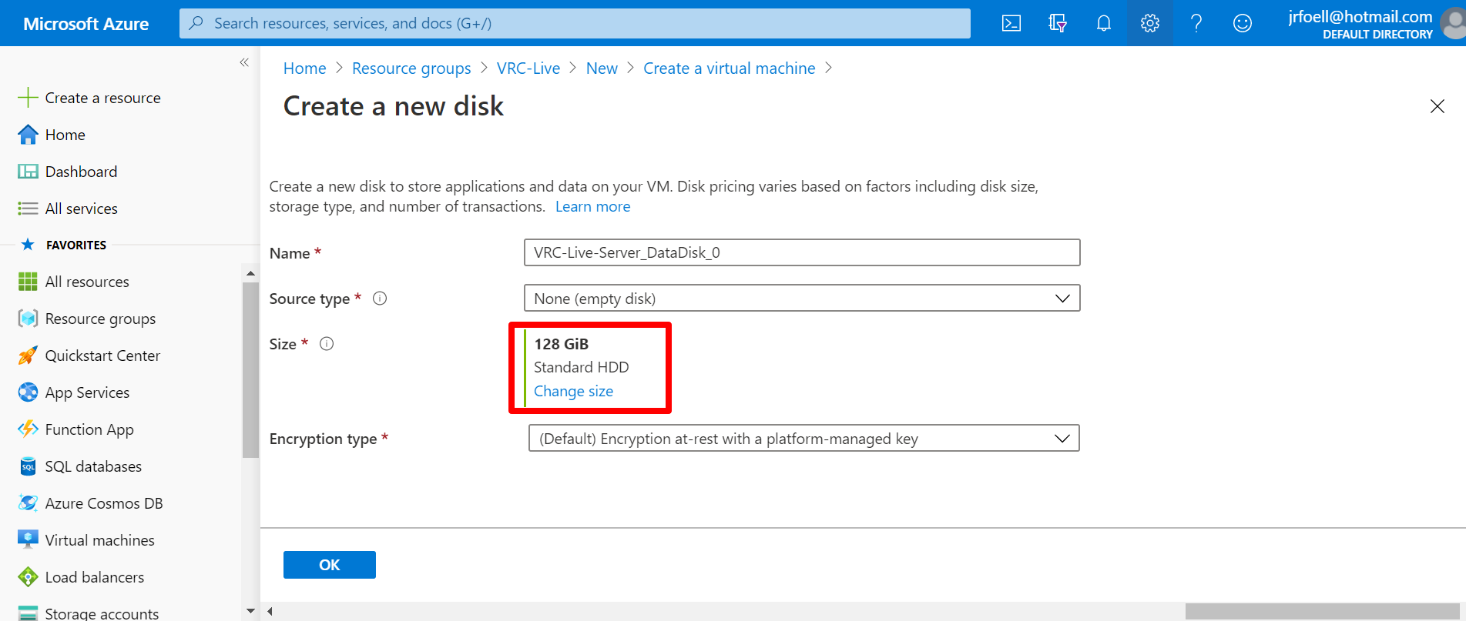Click the Function App lightning icon
The image size is (1466, 621).
coord(28,429)
